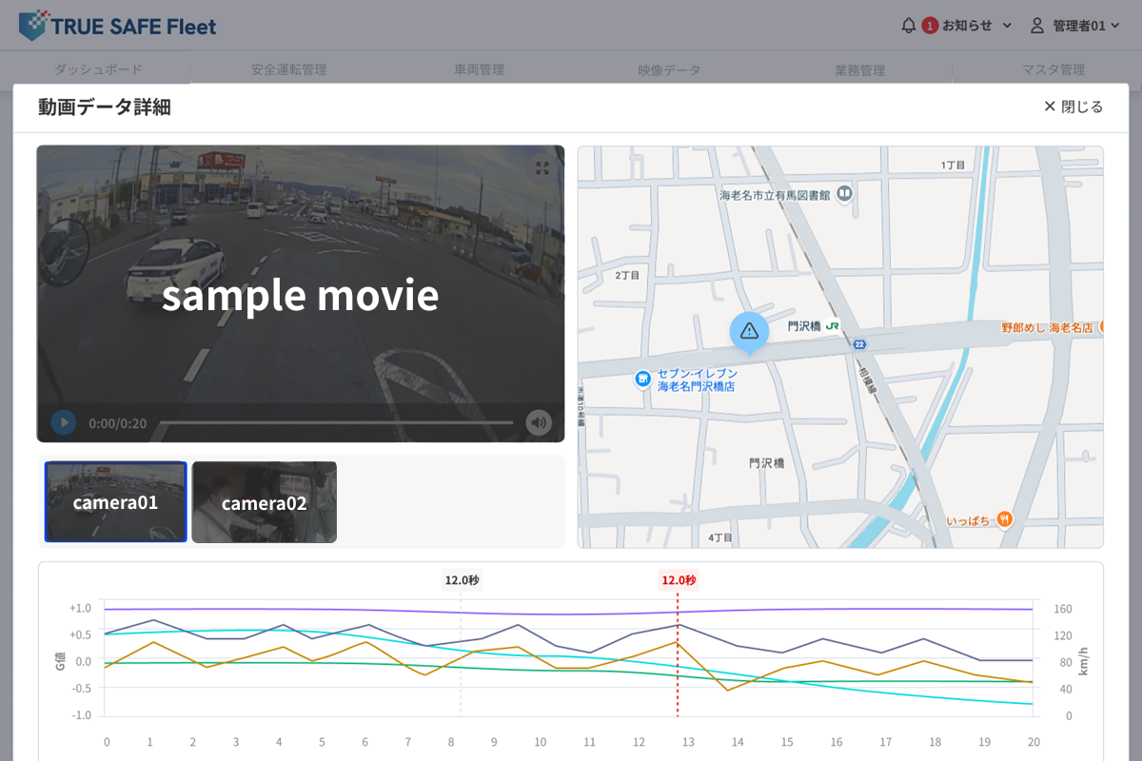Click the セブン-イレブン store map pin

tap(643, 379)
